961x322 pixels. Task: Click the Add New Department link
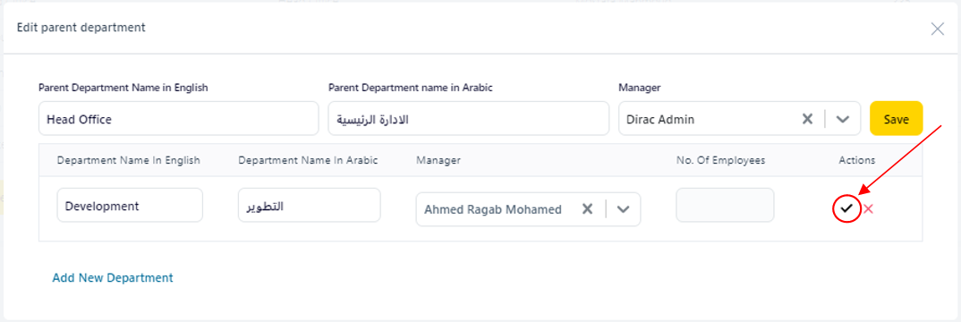pos(113,278)
